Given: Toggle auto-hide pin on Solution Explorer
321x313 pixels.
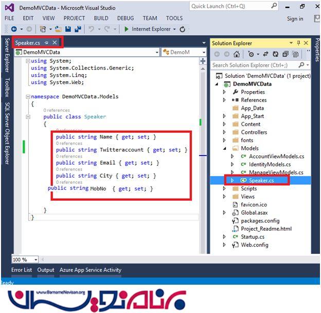Looking at the screenshot, I should [299, 43].
